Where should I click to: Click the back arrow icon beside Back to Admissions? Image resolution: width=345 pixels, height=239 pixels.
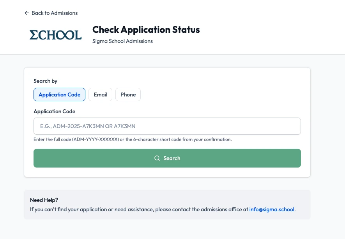coord(27,13)
